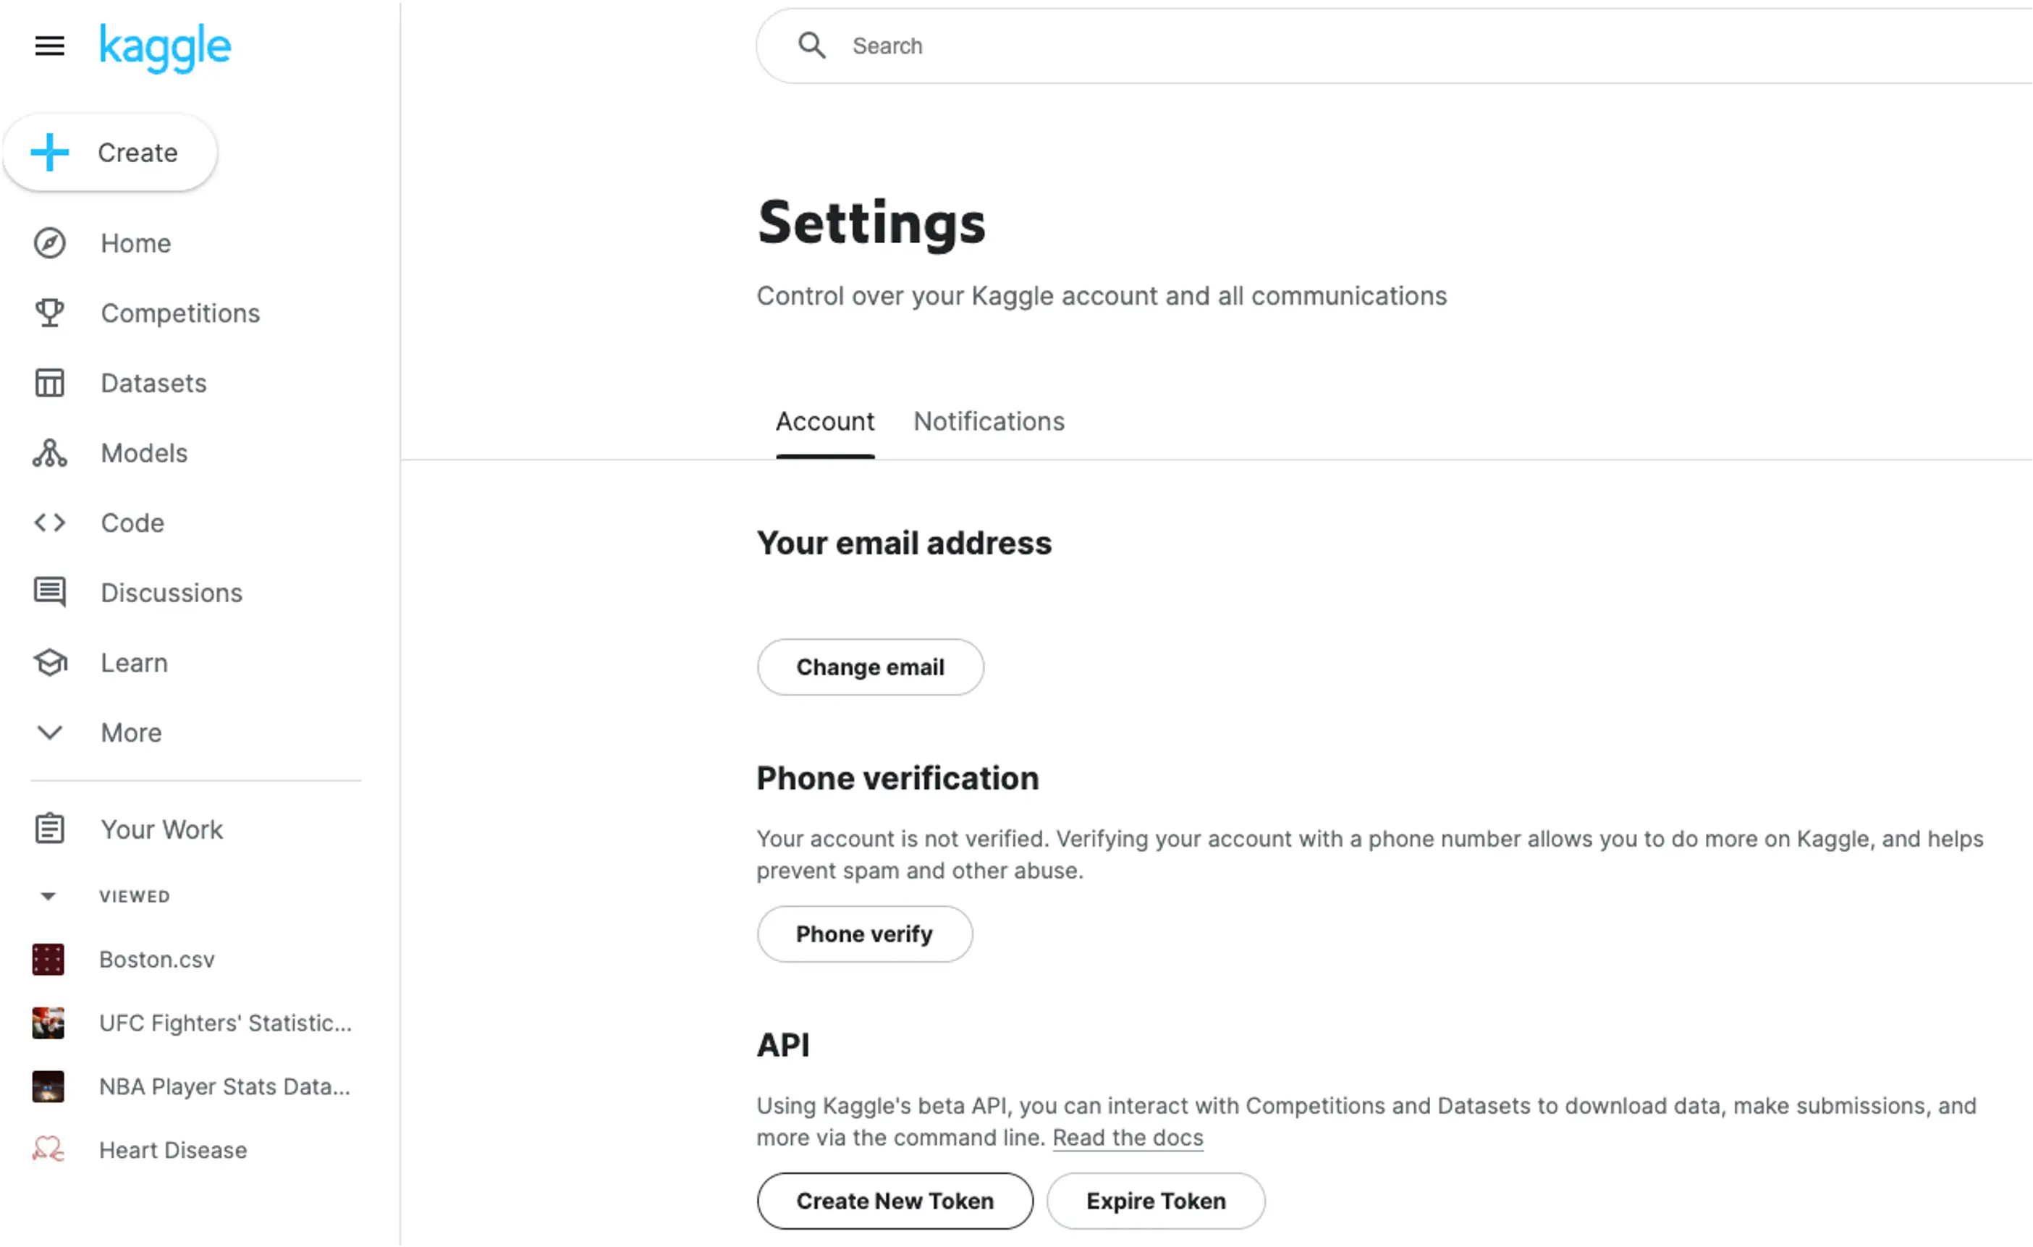Switch to Notifications tab
The height and width of the screenshot is (1247, 2033).
(x=989, y=421)
